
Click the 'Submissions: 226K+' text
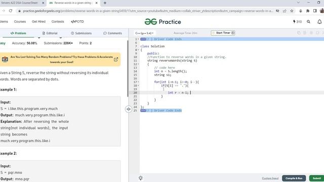coord(58,43)
